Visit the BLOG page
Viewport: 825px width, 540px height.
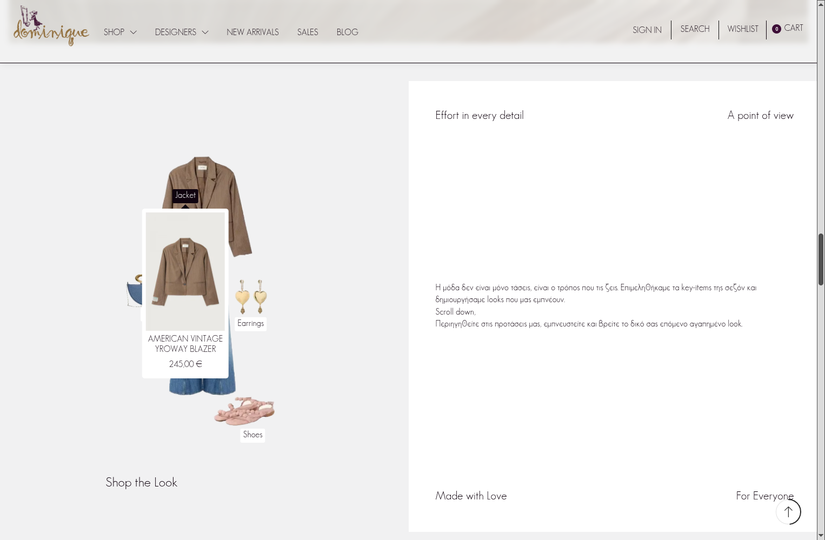tap(348, 32)
